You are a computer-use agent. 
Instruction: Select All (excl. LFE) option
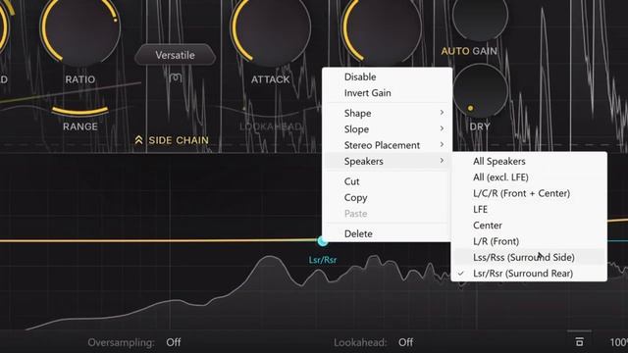[529, 177]
